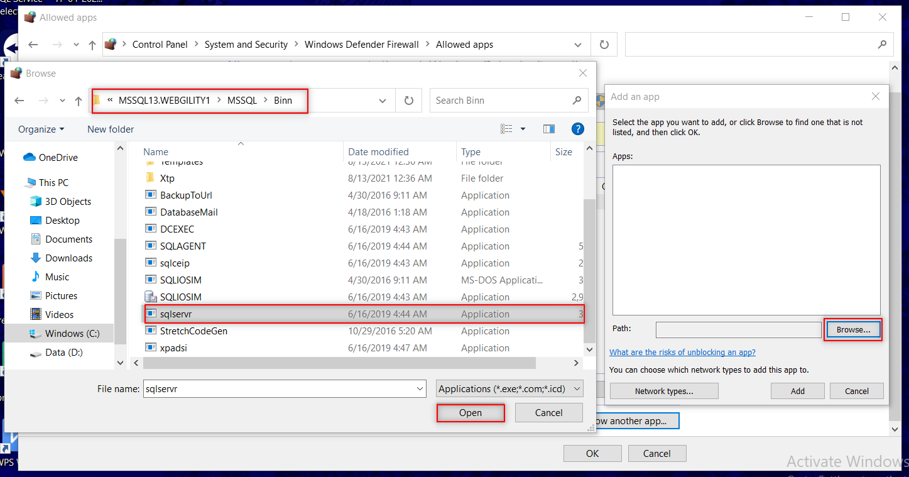Select This PC in navigation pane
The height and width of the screenshot is (477, 909).
pyautogui.click(x=53, y=183)
